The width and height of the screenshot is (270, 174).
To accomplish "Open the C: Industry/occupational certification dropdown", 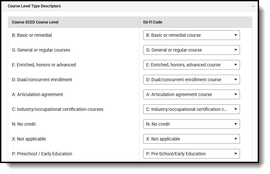I will pos(191,109).
